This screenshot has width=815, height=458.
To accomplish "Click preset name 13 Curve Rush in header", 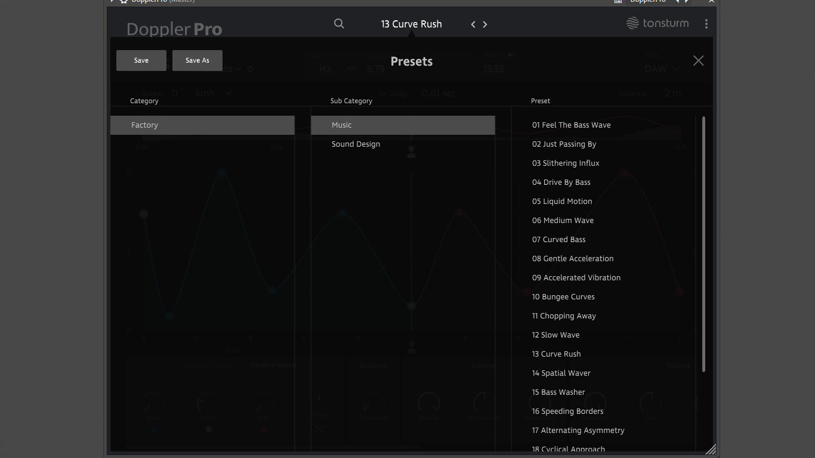I will (x=412, y=24).
